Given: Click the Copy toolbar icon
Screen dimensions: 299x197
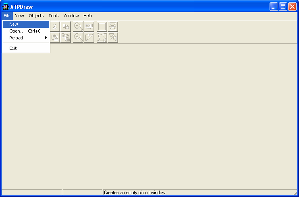Looking at the screenshot, I should tap(66, 27).
